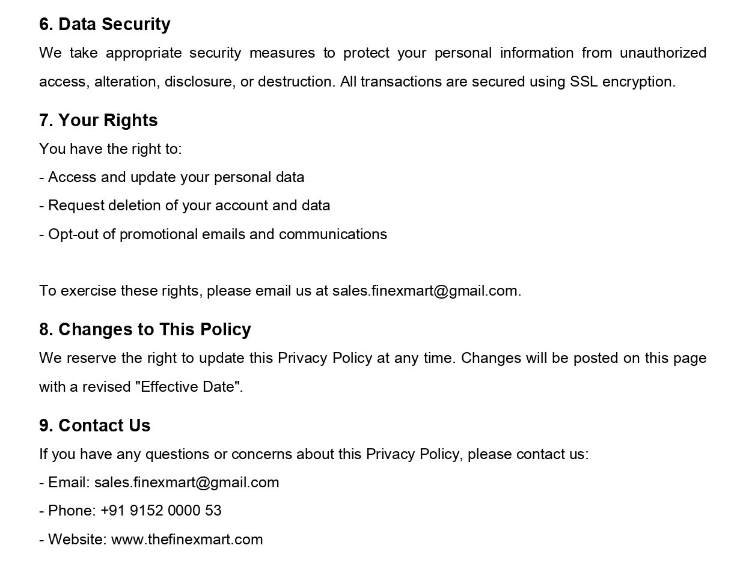Click the 'Access and update your personal data' bullet
746x569 pixels.
tap(172, 177)
